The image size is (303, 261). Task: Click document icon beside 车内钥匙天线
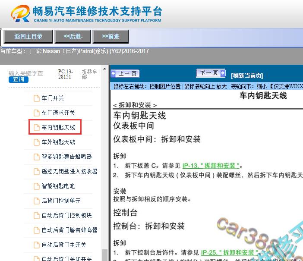(x=37, y=128)
